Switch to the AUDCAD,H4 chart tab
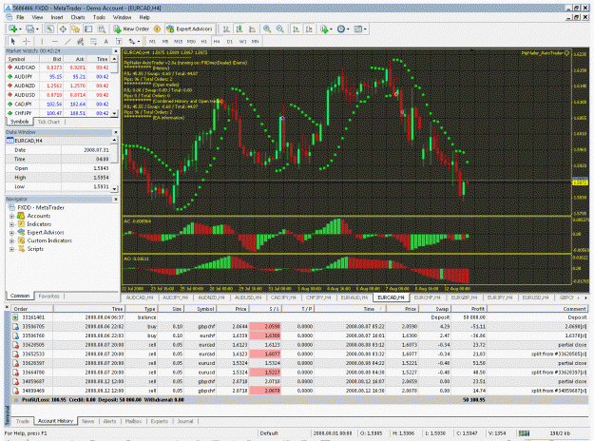 [140, 297]
